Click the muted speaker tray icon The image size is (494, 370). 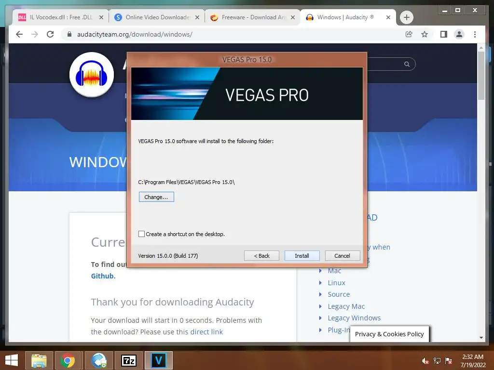click(x=425, y=361)
